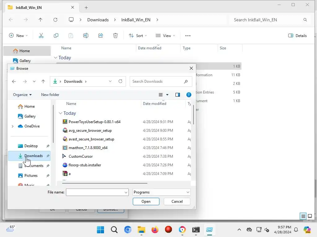Image resolution: width=317 pixels, height=237 pixels.
Task: Open the Organize dropdown in Browse dialog
Action: [x=22, y=95]
